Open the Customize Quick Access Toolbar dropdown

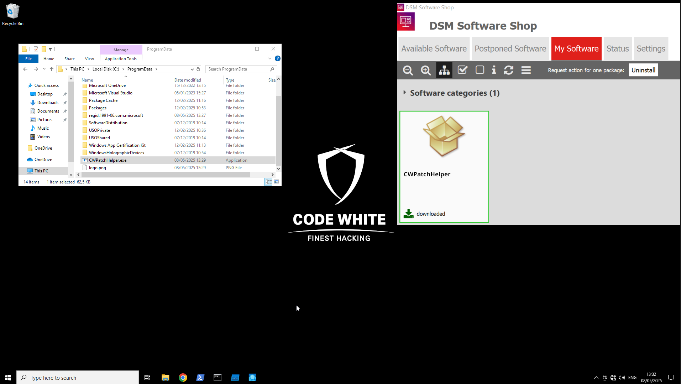point(51,49)
